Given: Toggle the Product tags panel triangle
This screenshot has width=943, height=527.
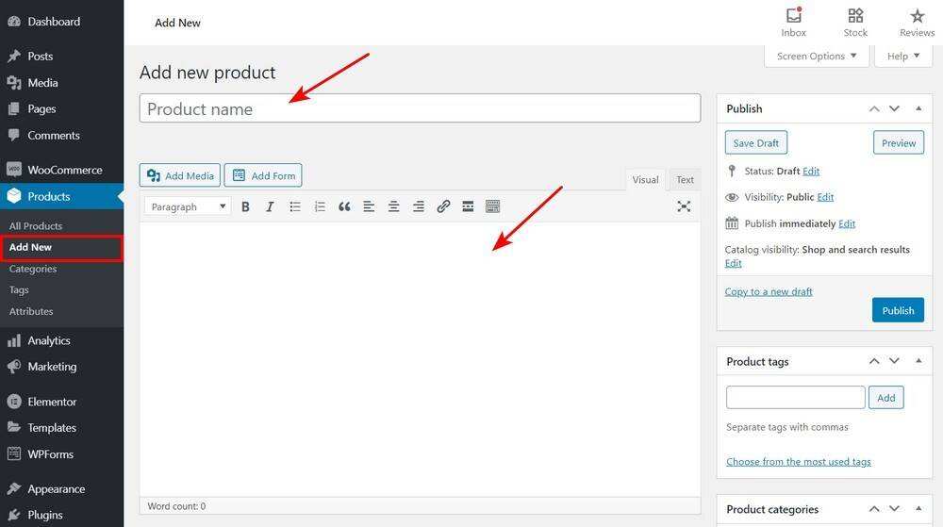Looking at the screenshot, I should click(918, 361).
